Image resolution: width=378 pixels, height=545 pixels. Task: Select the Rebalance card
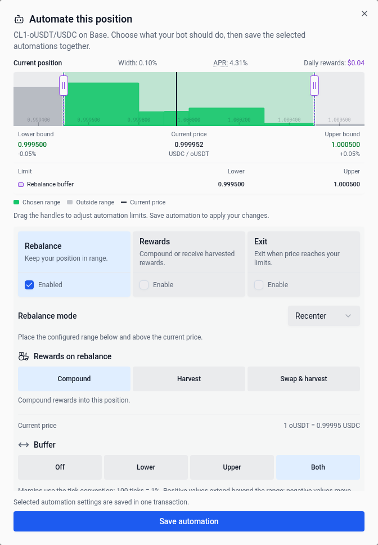pyautogui.click(x=74, y=264)
